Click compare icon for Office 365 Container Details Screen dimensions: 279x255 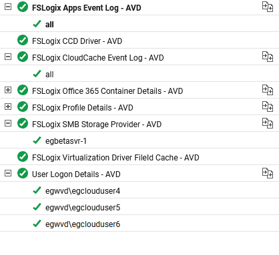tap(268, 90)
